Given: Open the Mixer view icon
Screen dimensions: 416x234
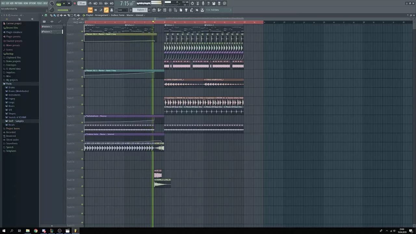Looking at the screenshot, I should tap(170, 10).
